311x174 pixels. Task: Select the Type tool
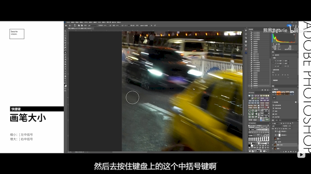coord(65,69)
